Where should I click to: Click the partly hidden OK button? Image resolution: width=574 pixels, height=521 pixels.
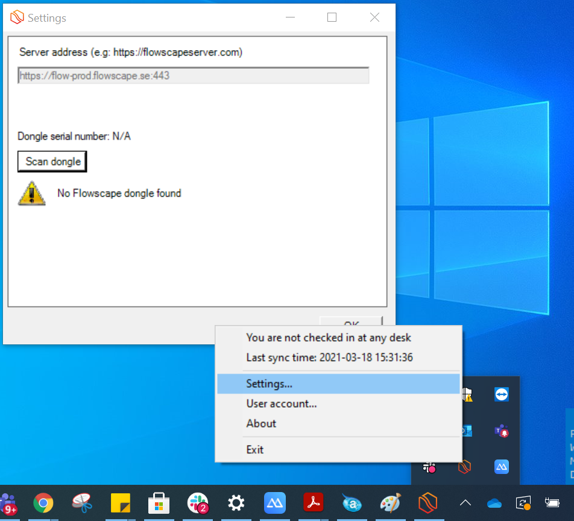(x=351, y=321)
